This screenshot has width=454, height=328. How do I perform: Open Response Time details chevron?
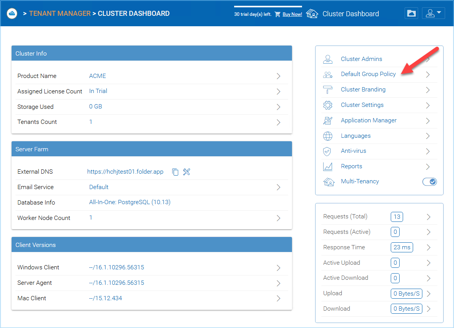click(429, 247)
